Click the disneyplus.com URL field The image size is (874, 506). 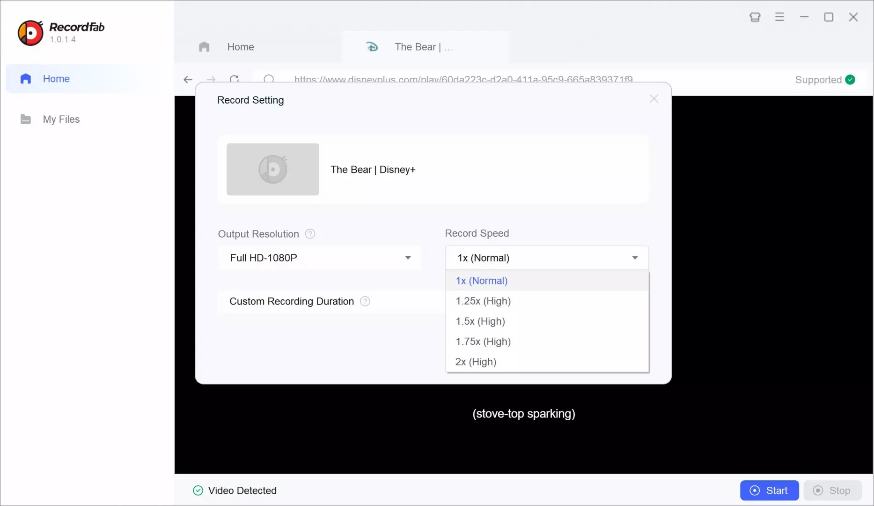pyautogui.click(x=463, y=80)
